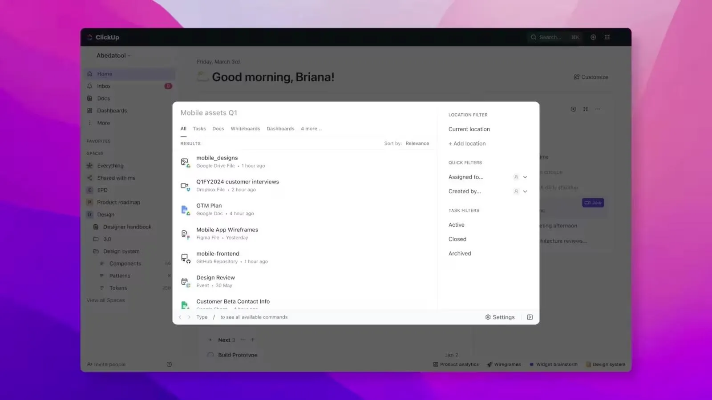The width and height of the screenshot is (712, 400).
Task: Switch to the Dashboards tab
Action: coord(280,128)
